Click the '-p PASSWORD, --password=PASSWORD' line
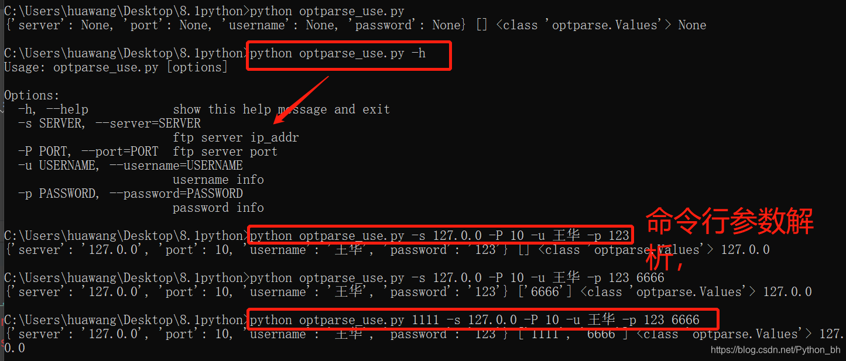 coord(130,194)
